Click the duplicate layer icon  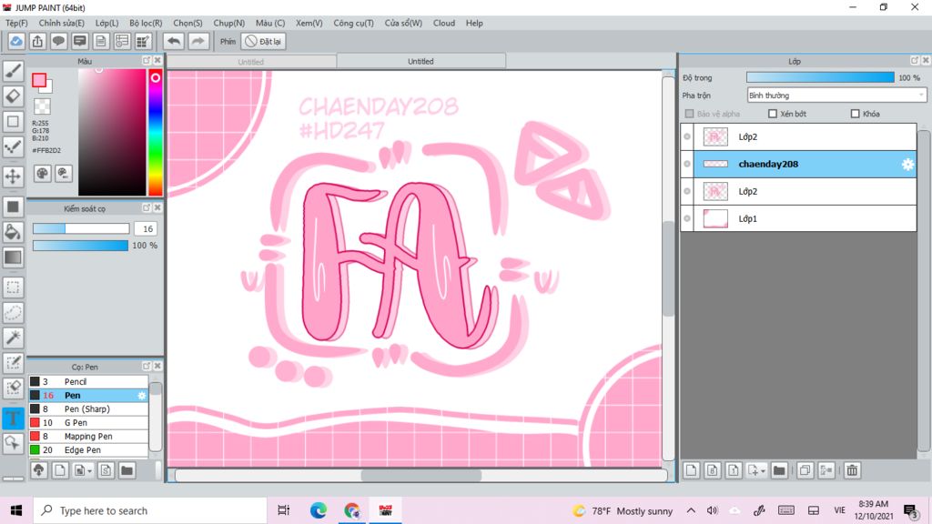[x=805, y=470]
